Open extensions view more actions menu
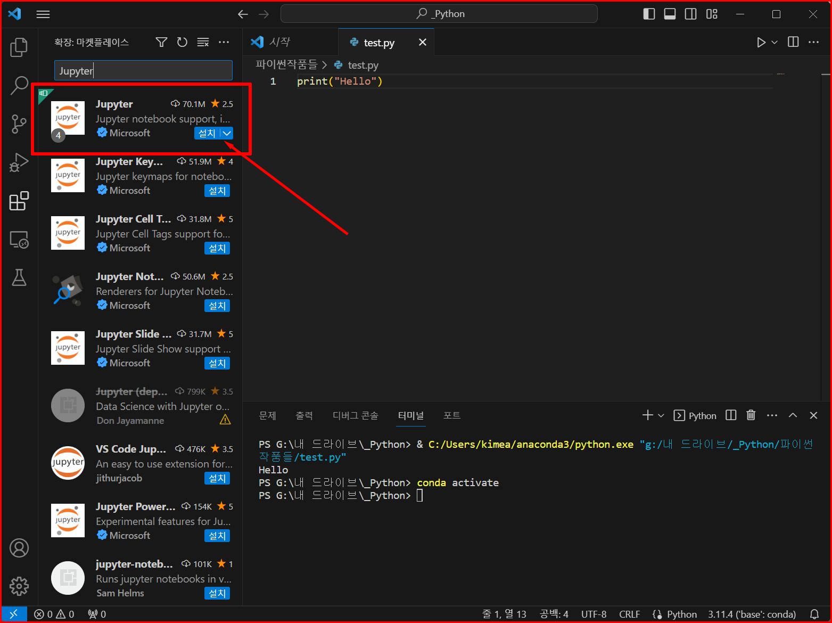 [224, 42]
